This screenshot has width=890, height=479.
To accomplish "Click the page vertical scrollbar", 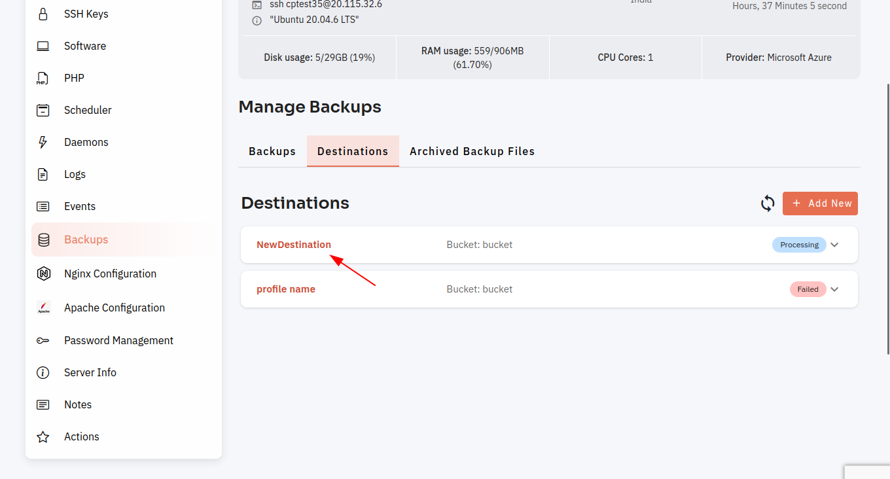I will (887, 219).
